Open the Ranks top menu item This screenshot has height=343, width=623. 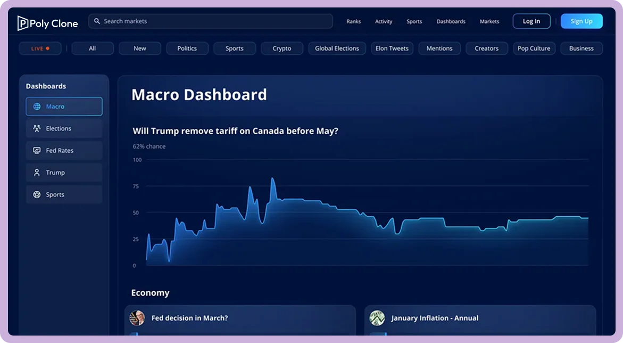(354, 21)
